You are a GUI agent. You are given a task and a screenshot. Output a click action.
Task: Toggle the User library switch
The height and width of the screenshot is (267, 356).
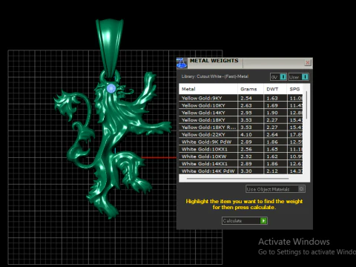click(x=299, y=77)
